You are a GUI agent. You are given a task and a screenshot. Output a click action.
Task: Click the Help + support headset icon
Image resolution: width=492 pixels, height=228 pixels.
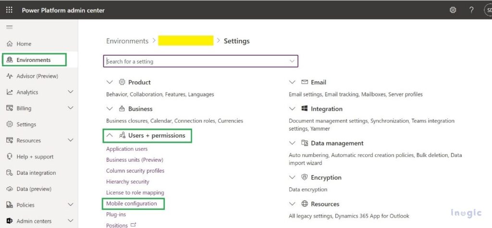[x=10, y=156]
